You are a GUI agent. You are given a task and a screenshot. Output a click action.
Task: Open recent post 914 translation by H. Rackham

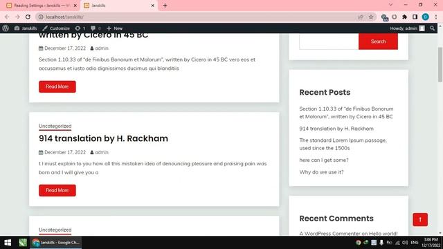click(336, 129)
